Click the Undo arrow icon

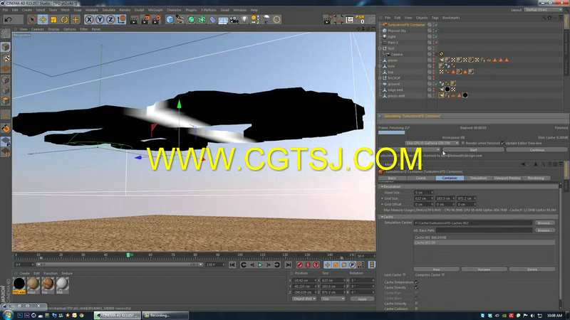point(9,20)
